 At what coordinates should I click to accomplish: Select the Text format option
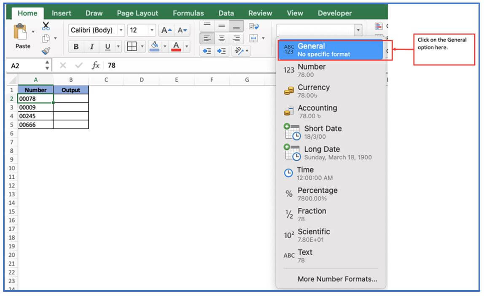(330, 256)
